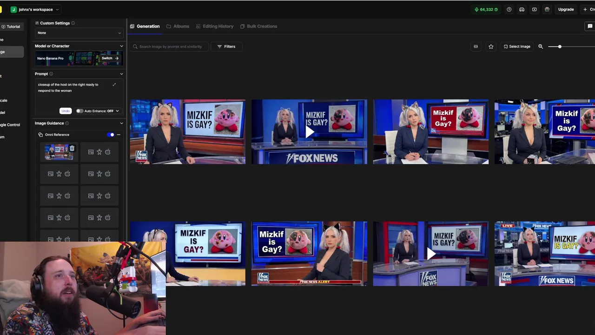Click the Undo button under the prompt

tap(66, 111)
